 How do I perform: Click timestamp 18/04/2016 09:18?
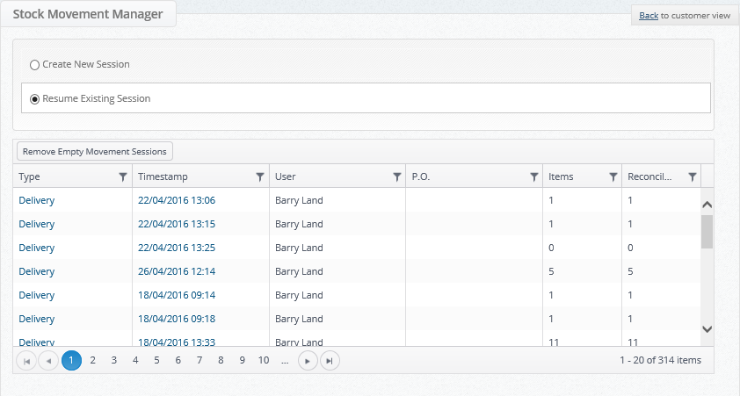click(x=177, y=319)
